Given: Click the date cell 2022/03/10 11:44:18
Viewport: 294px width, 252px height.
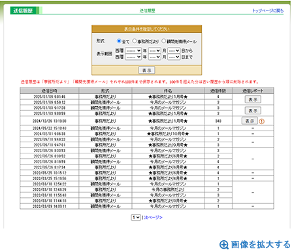Looking at the screenshot, I should click(50, 201).
